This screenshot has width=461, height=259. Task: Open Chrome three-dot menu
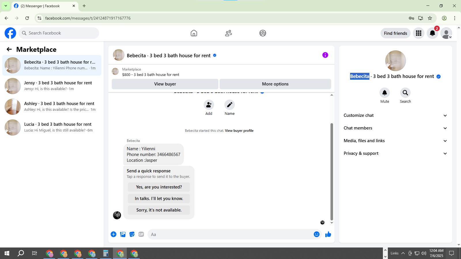455,18
